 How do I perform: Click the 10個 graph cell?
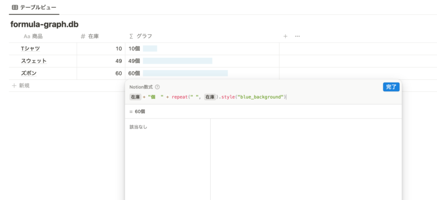click(x=202, y=49)
